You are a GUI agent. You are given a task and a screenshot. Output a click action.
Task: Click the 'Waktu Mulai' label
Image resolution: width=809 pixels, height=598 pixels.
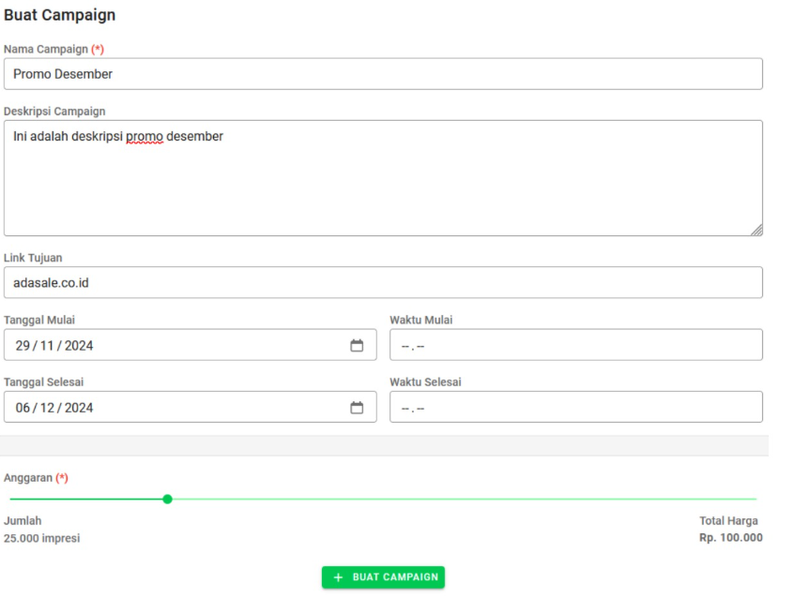(x=421, y=320)
